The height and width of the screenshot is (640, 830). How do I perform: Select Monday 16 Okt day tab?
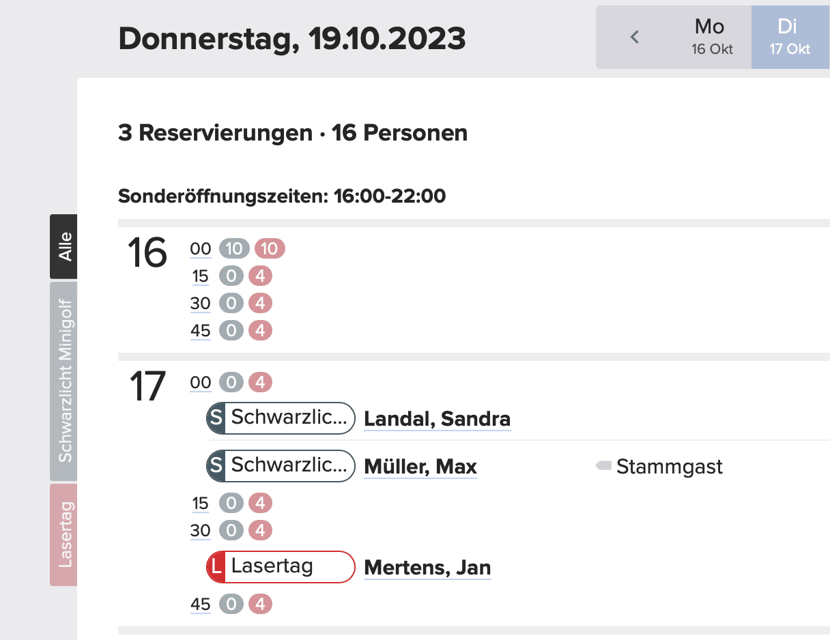coord(710,37)
